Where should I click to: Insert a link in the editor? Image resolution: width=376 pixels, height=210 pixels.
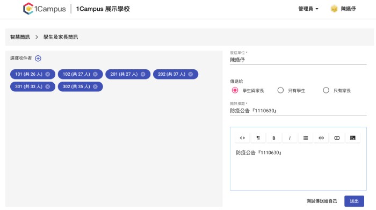[x=321, y=138]
